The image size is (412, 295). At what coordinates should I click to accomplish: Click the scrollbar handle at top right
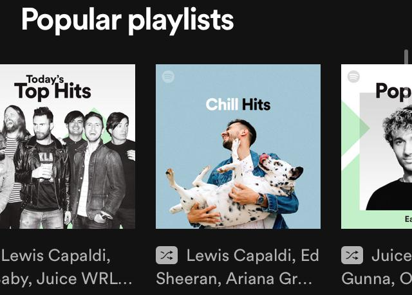406,57
